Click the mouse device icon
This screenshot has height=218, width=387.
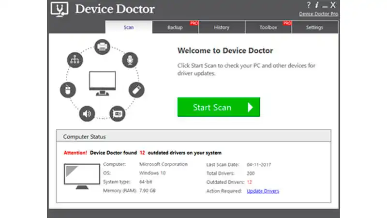pos(68,90)
